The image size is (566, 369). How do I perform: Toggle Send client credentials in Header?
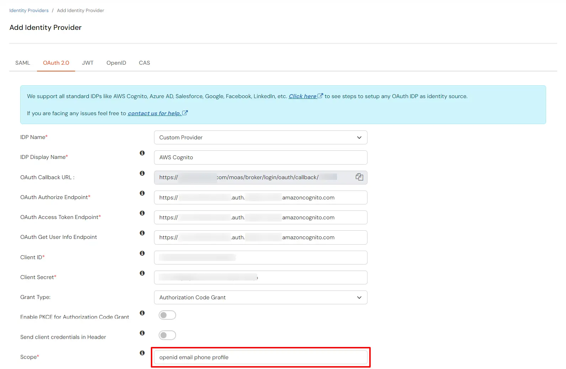click(167, 335)
